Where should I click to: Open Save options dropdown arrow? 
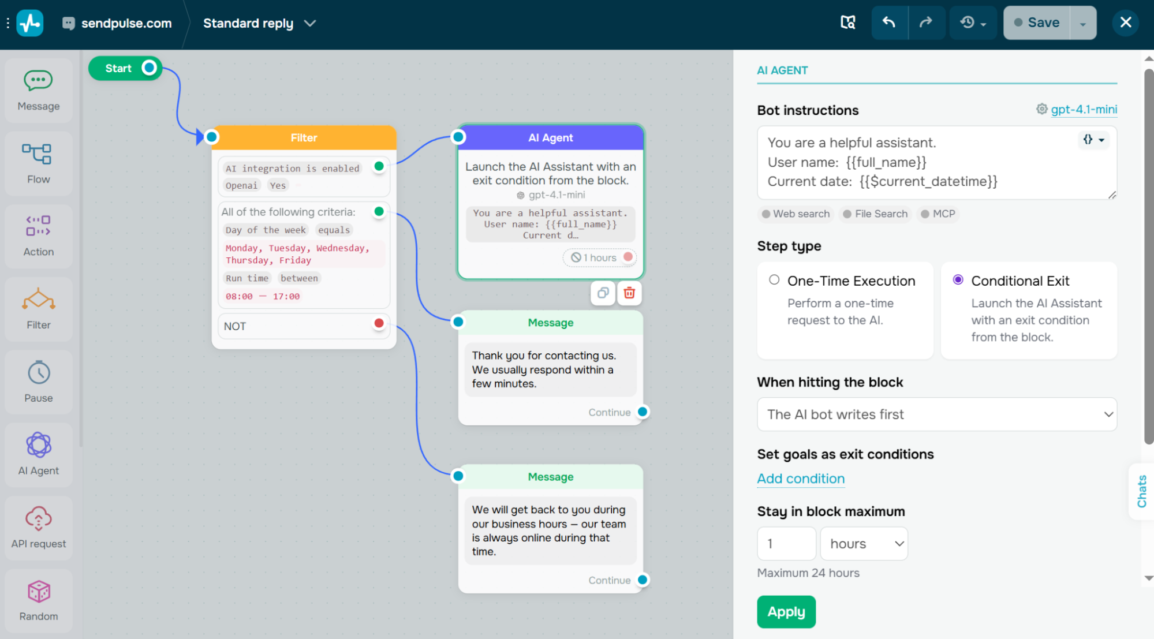pos(1083,23)
